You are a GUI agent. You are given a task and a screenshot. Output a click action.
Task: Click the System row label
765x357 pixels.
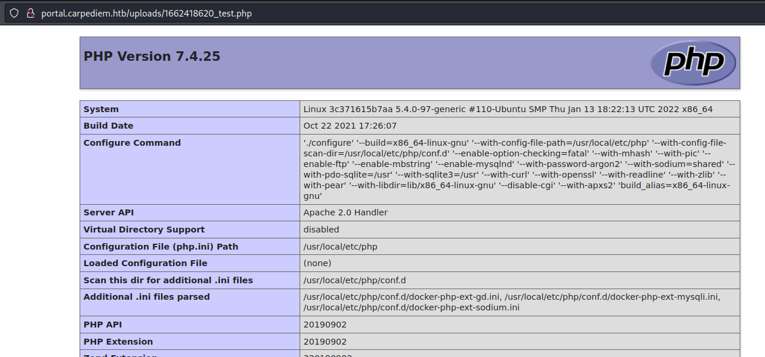tap(101, 109)
